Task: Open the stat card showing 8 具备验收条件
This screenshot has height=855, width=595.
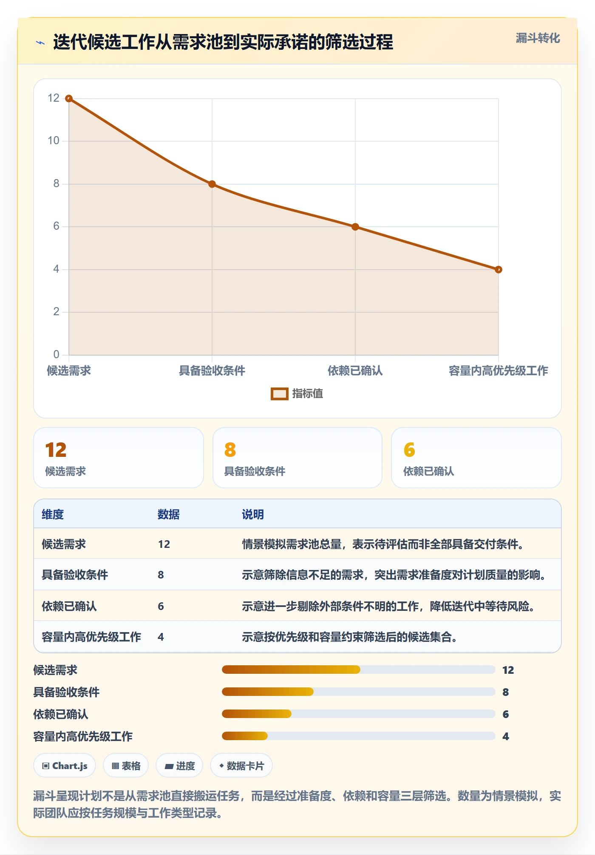Action: coord(297,458)
